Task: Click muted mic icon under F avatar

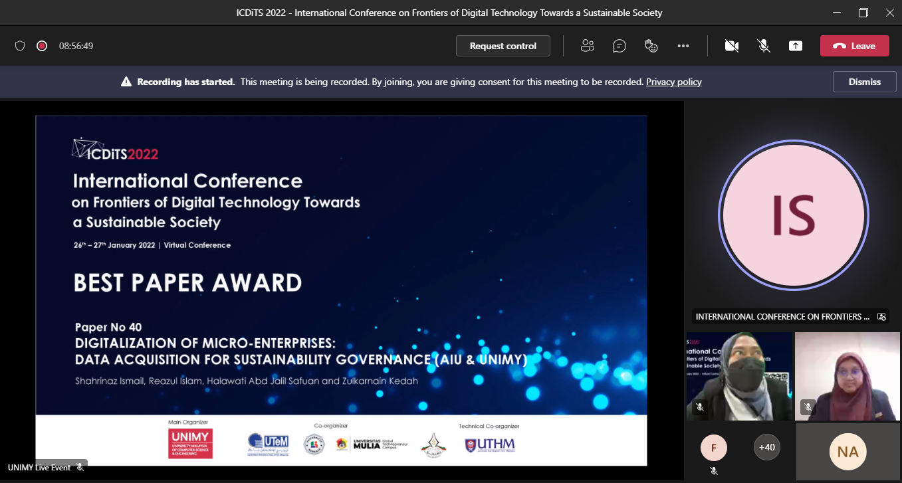Action: point(714,471)
